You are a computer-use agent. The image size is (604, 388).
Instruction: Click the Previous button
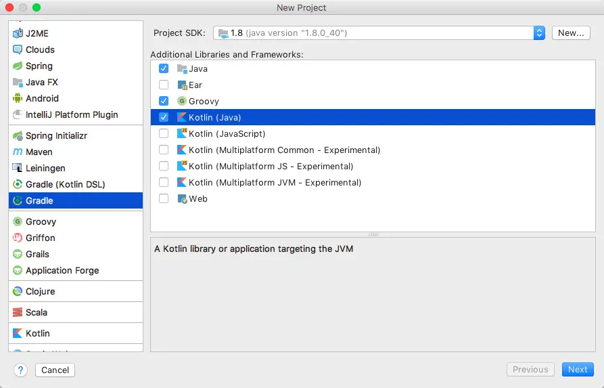530,370
